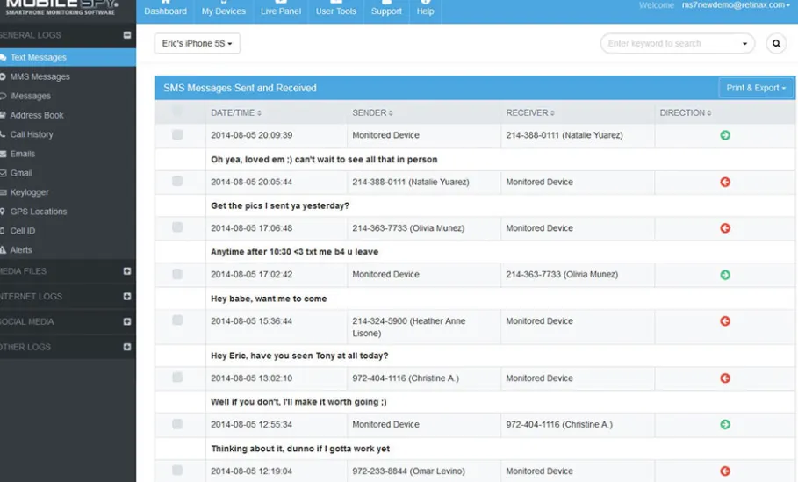Viewport: 798px width, 482px height.
Task: Sort by SENDER column
Action: pos(372,113)
